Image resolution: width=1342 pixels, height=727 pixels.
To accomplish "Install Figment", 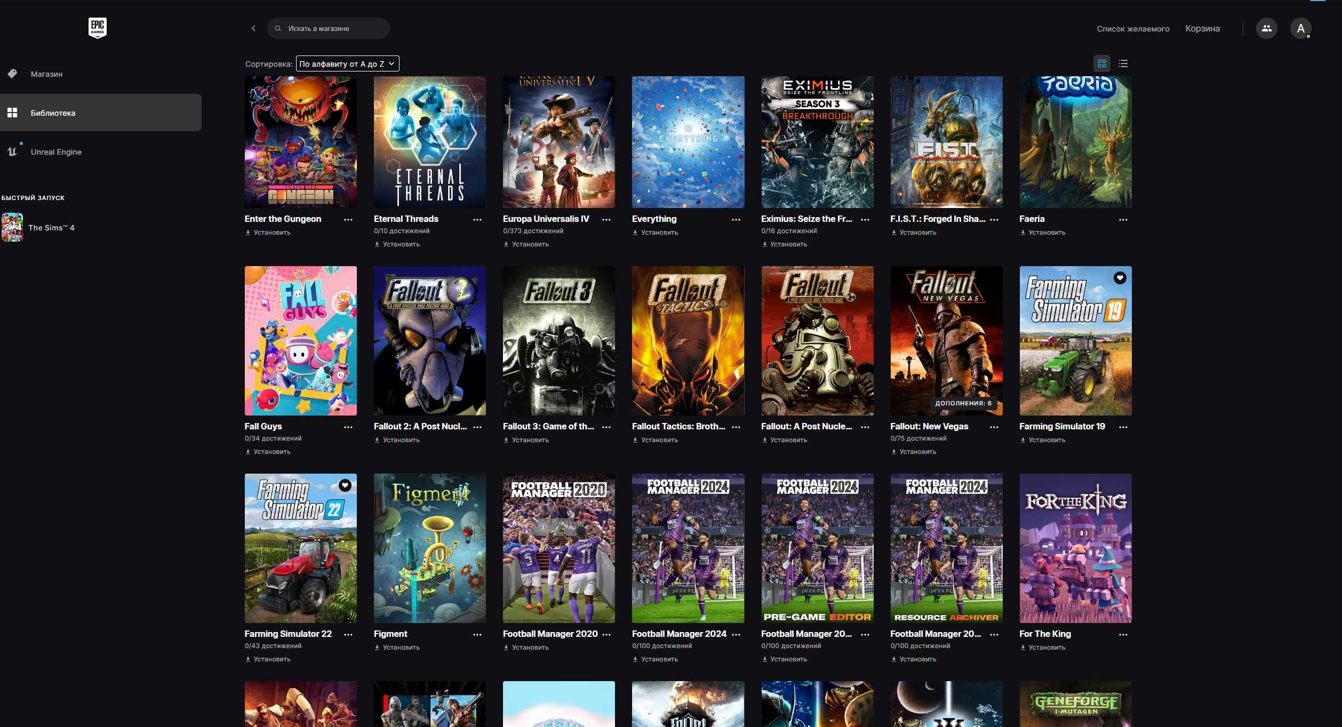I will [x=397, y=648].
